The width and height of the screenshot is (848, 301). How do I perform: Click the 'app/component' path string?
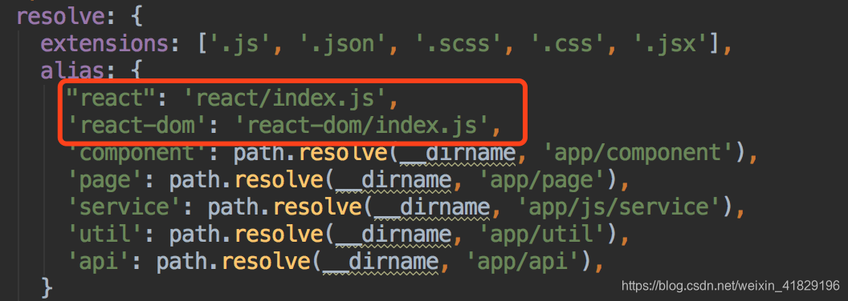(x=638, y=153)
